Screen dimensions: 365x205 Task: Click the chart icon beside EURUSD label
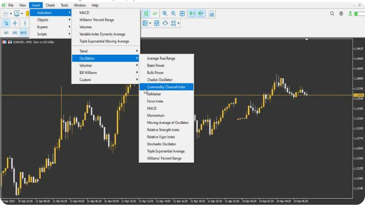click(10, 42)
